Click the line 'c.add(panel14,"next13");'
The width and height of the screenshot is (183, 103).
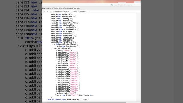(x=68, y=78)
